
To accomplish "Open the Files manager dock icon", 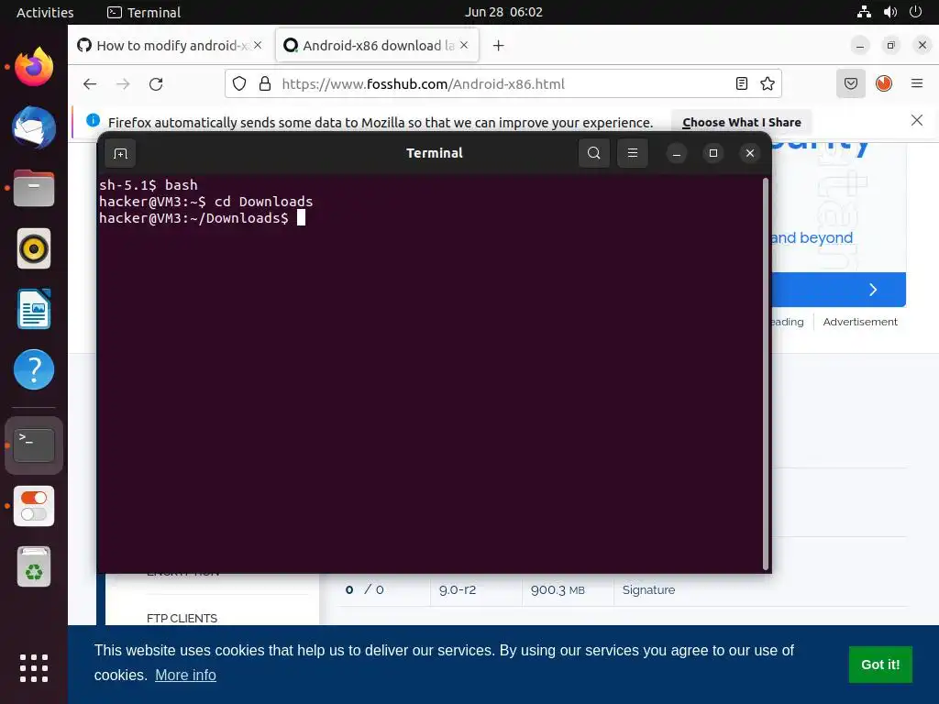I will point(34,188).
